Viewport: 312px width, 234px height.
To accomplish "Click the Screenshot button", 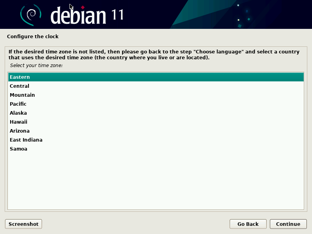I will coord(23,224).
